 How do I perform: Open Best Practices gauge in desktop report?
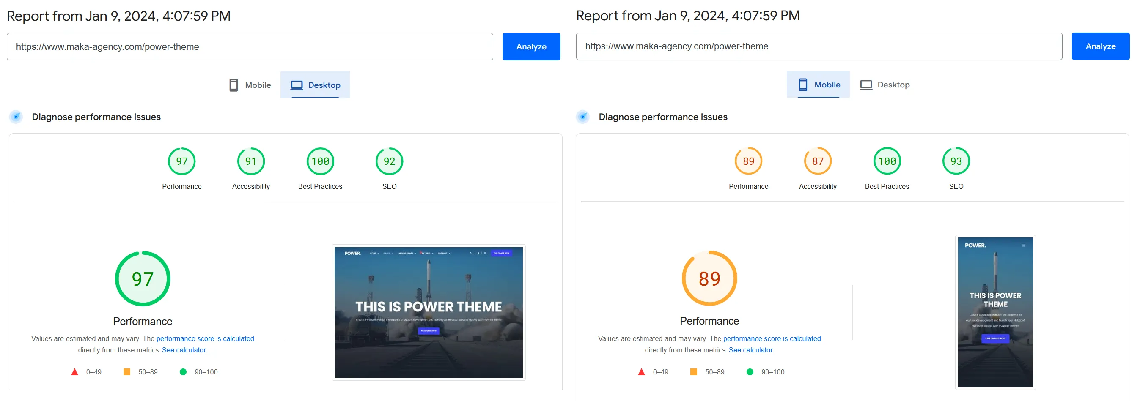tap(320, 161)
